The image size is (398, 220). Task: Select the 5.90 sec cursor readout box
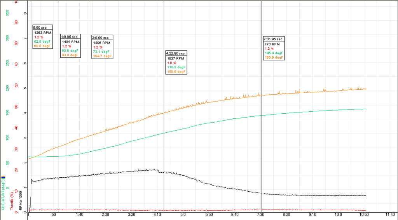click(42, 37)
